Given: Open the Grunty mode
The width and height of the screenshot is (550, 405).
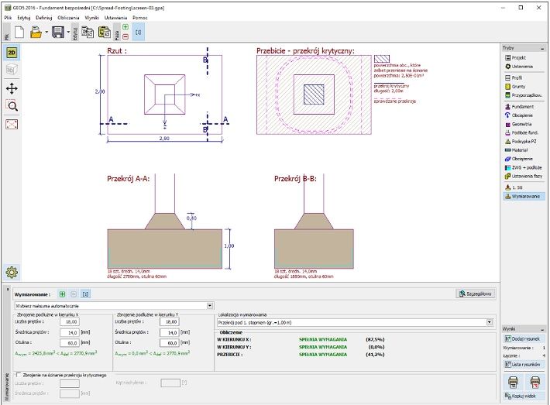Looking at the screenshot, I should pyautogui.click(x=524, y=86).
